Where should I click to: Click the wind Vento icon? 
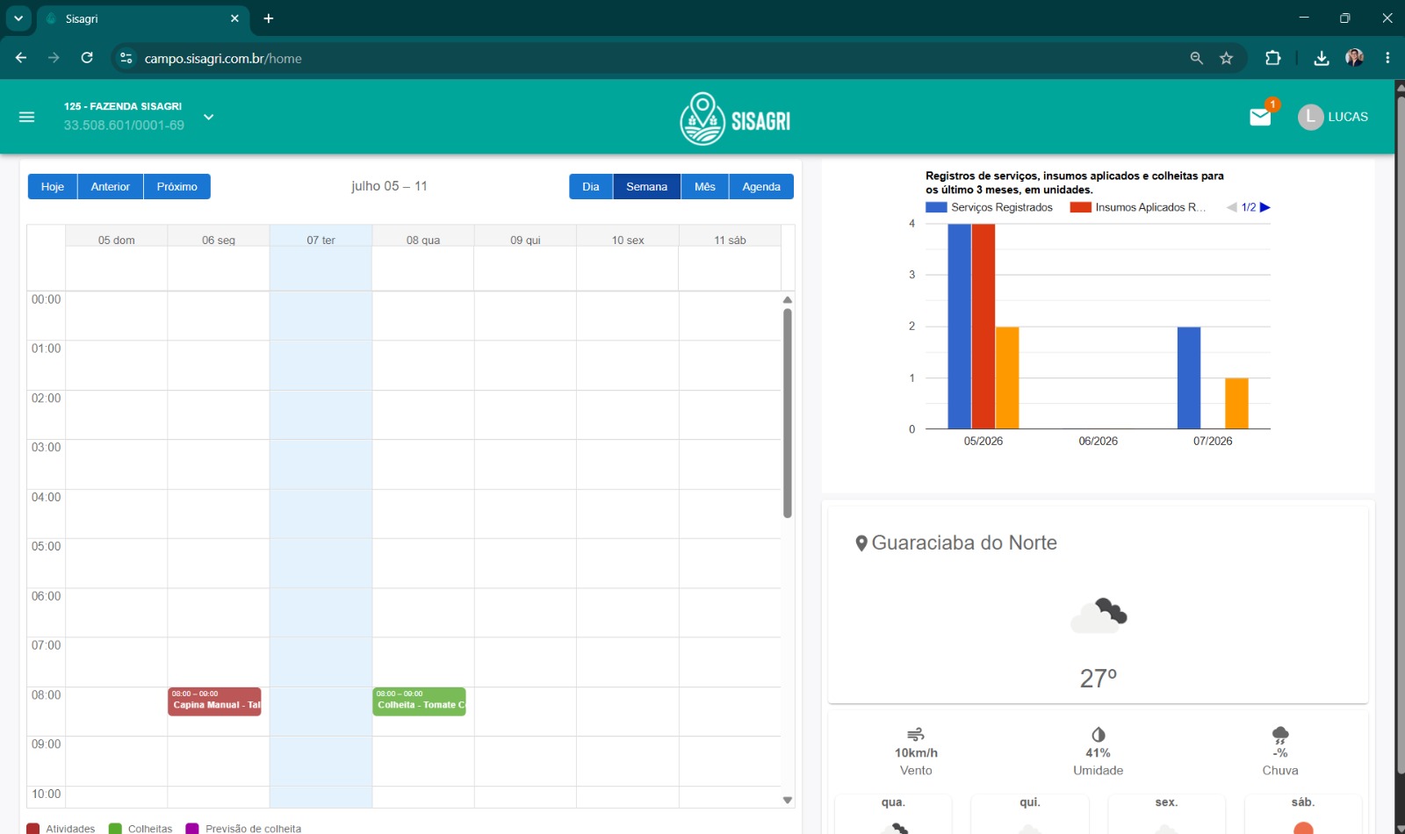point(916,734)
